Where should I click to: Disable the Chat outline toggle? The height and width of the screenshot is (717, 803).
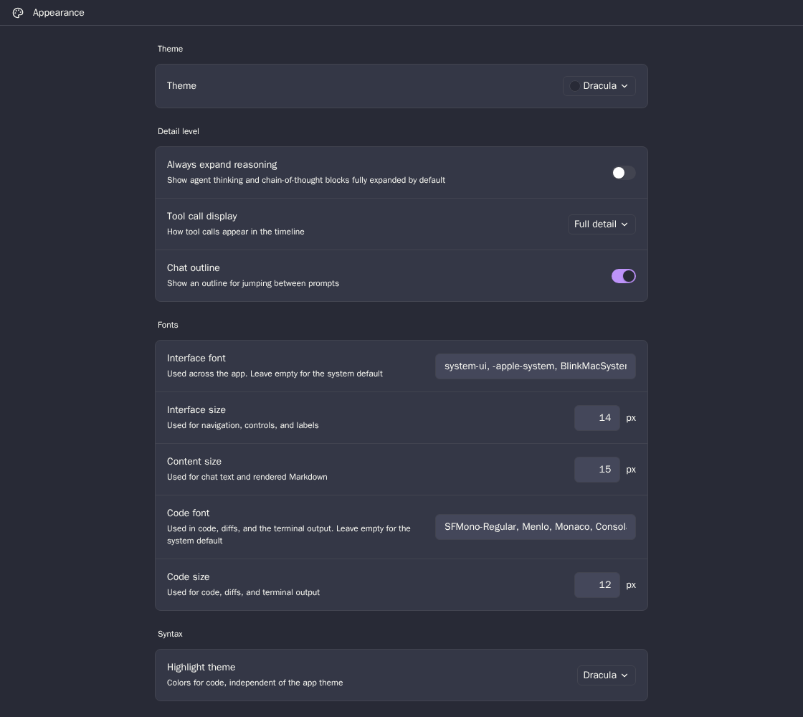point(623,276)
